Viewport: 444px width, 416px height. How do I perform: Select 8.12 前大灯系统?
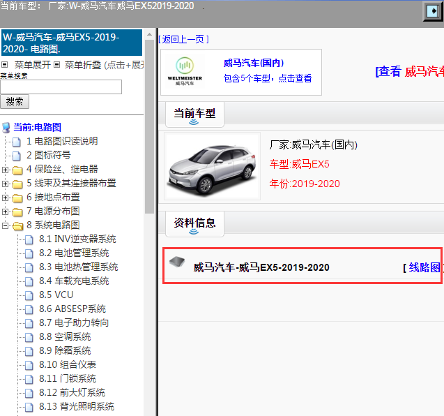point(72,392)
